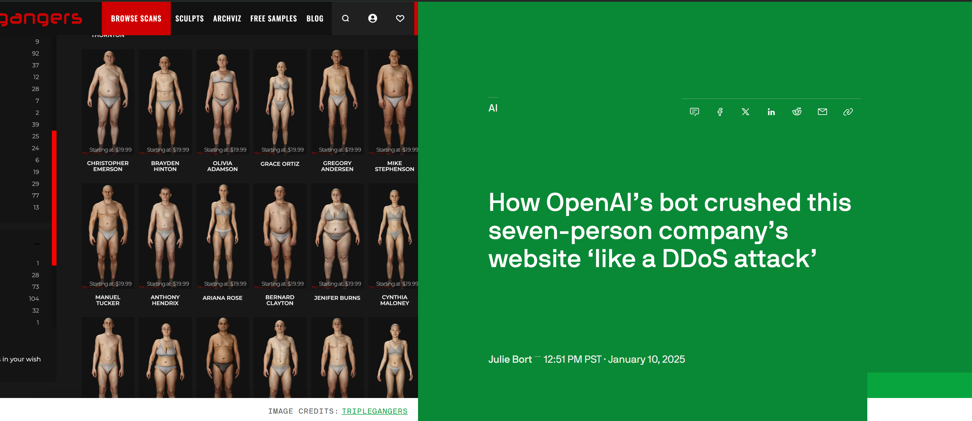Open the article comments icon
Image resolution: width=972 pixels, height=421 pixels.
[694, 111]
